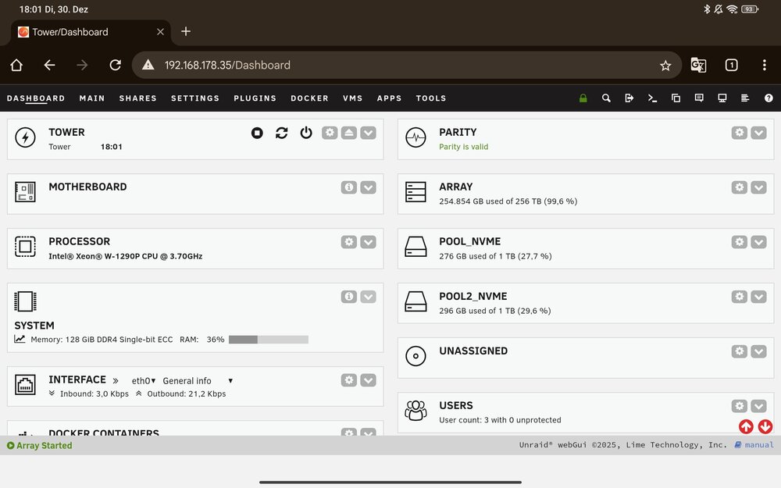Screen dimensions: 781x488
Task: Collapse the Tower card
Action: click(x=368, y=133)
